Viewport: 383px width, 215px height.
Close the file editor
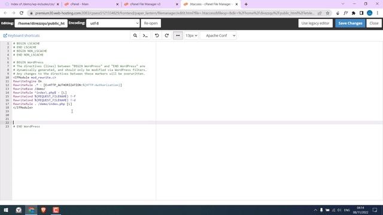(x=374, y=23)
